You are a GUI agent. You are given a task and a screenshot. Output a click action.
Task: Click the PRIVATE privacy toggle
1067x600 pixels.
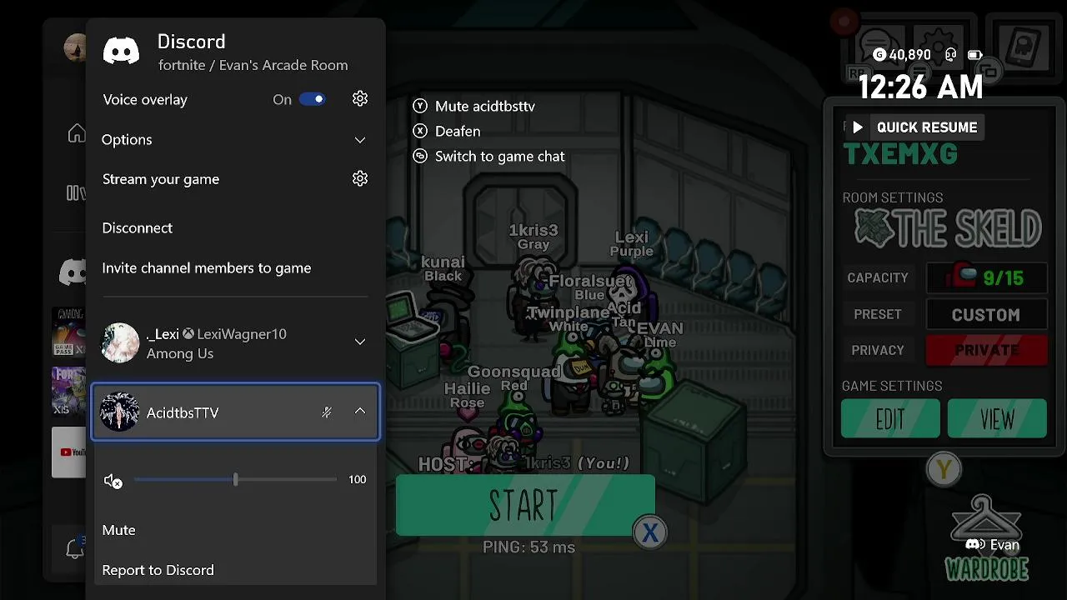tap(987, 350)
